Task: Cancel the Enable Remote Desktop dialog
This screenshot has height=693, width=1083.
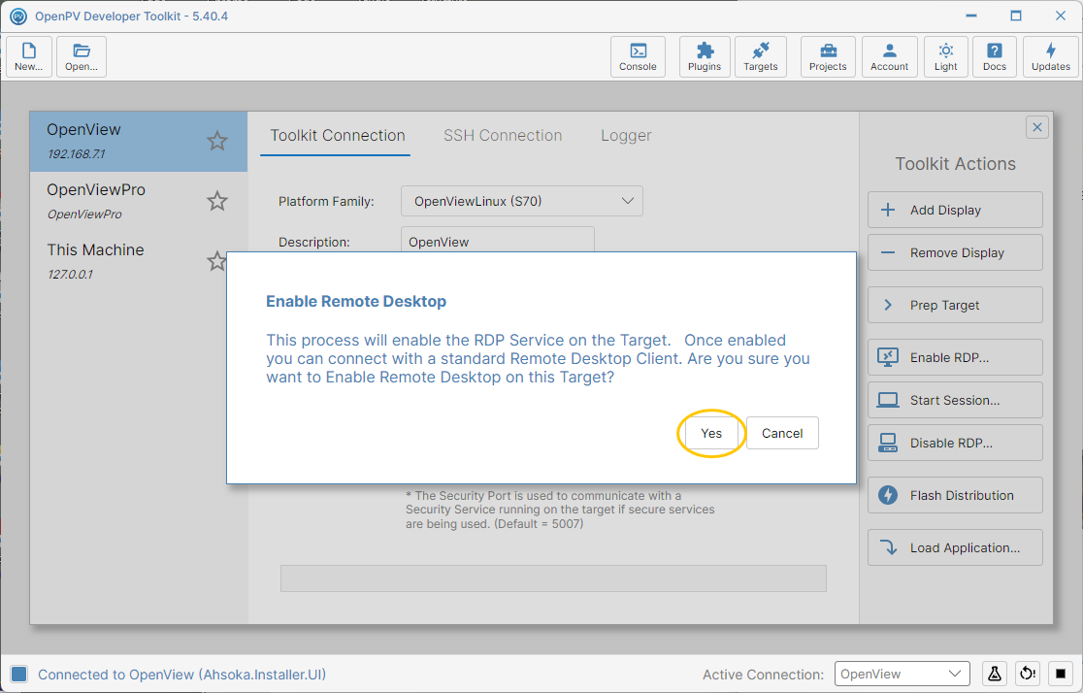Action: 782,433
